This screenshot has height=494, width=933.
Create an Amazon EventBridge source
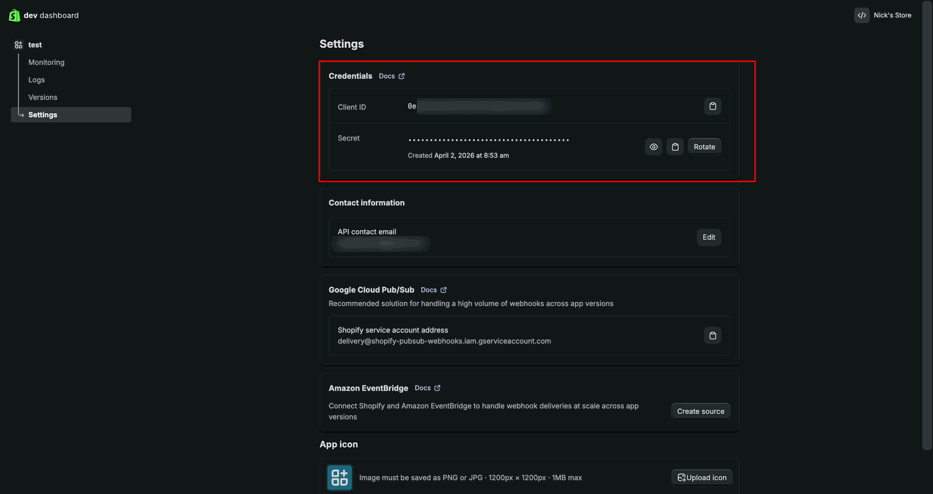[x=700, y=411]
